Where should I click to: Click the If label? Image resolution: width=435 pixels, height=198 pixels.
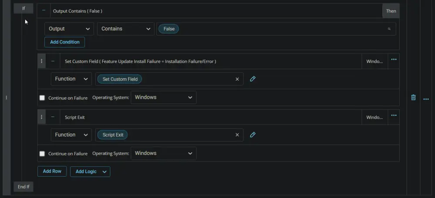click(23, 9)
